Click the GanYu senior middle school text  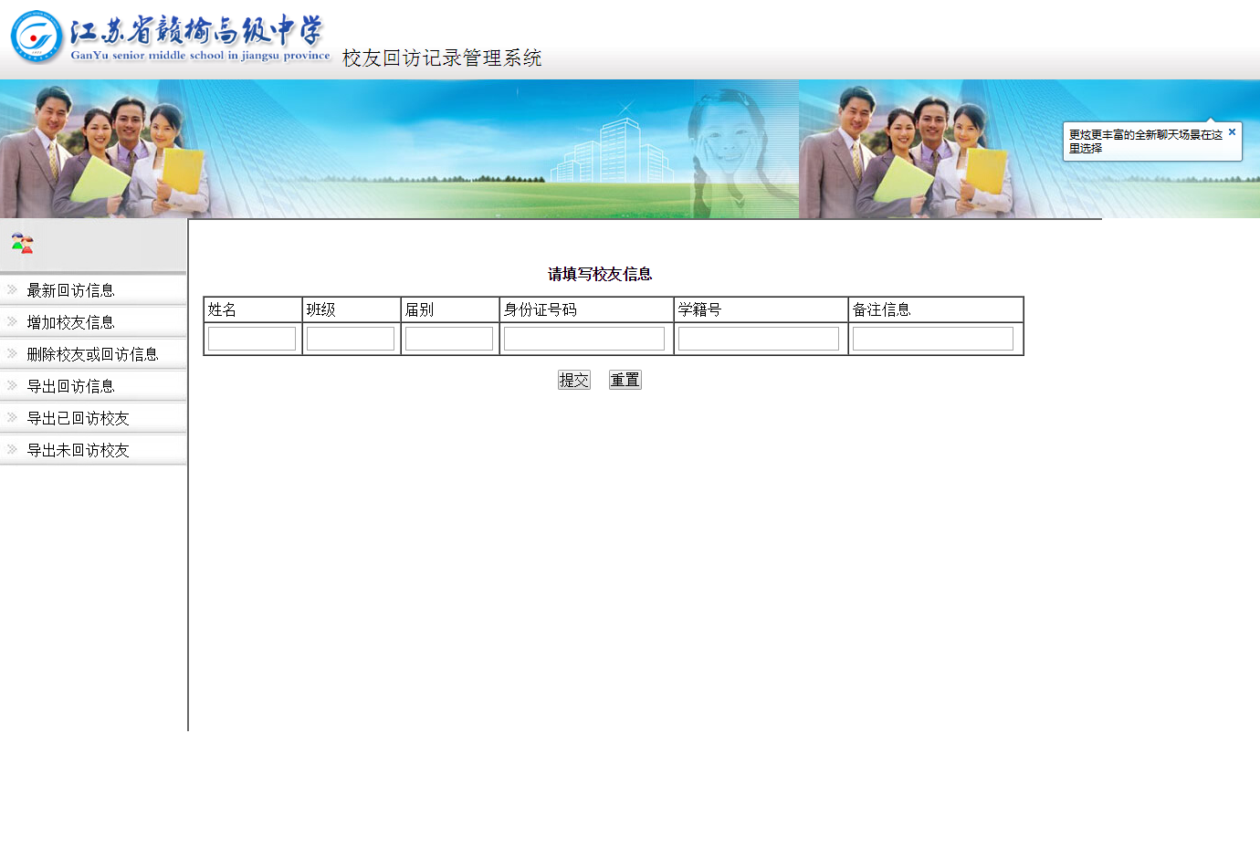click(x=200, y=56)
